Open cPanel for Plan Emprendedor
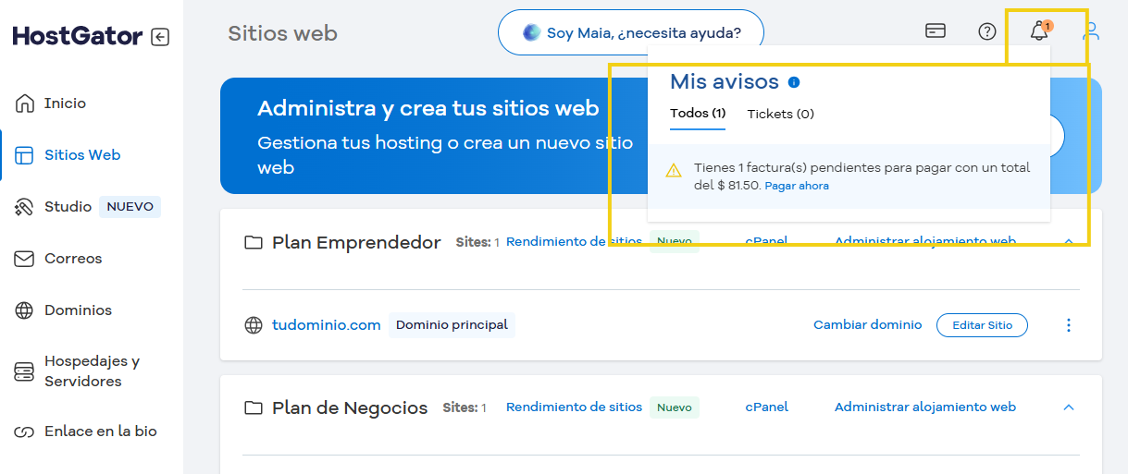 click(766, 242)
